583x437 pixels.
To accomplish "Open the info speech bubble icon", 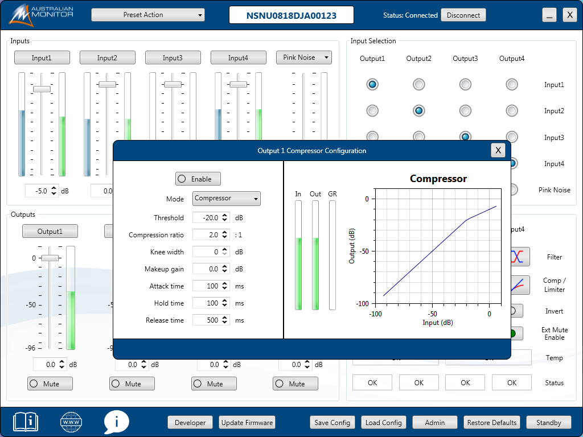I will 117,422.
